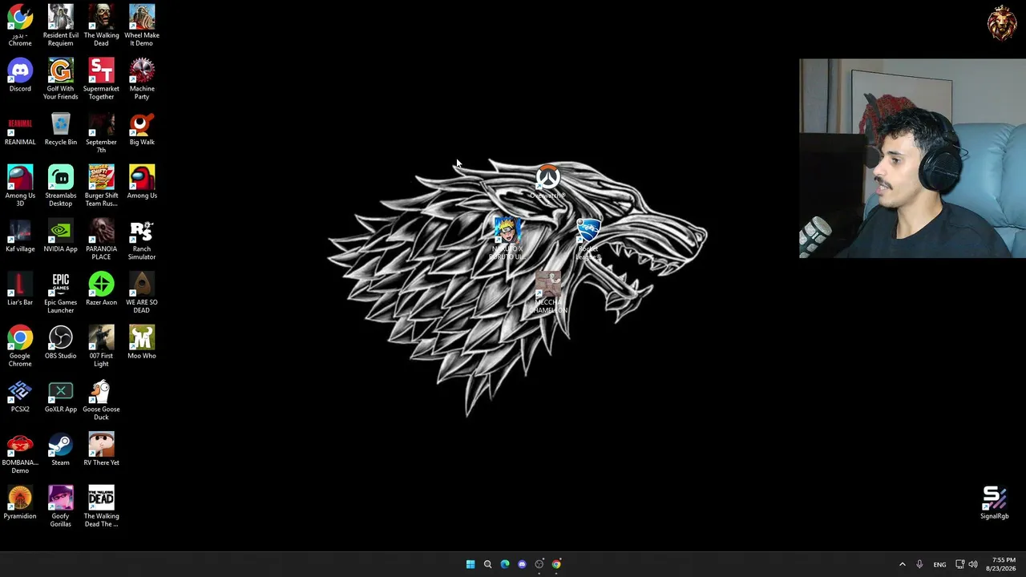
Task: Click the BOMBANA Demo desktop icon
Action: [20, 453]
